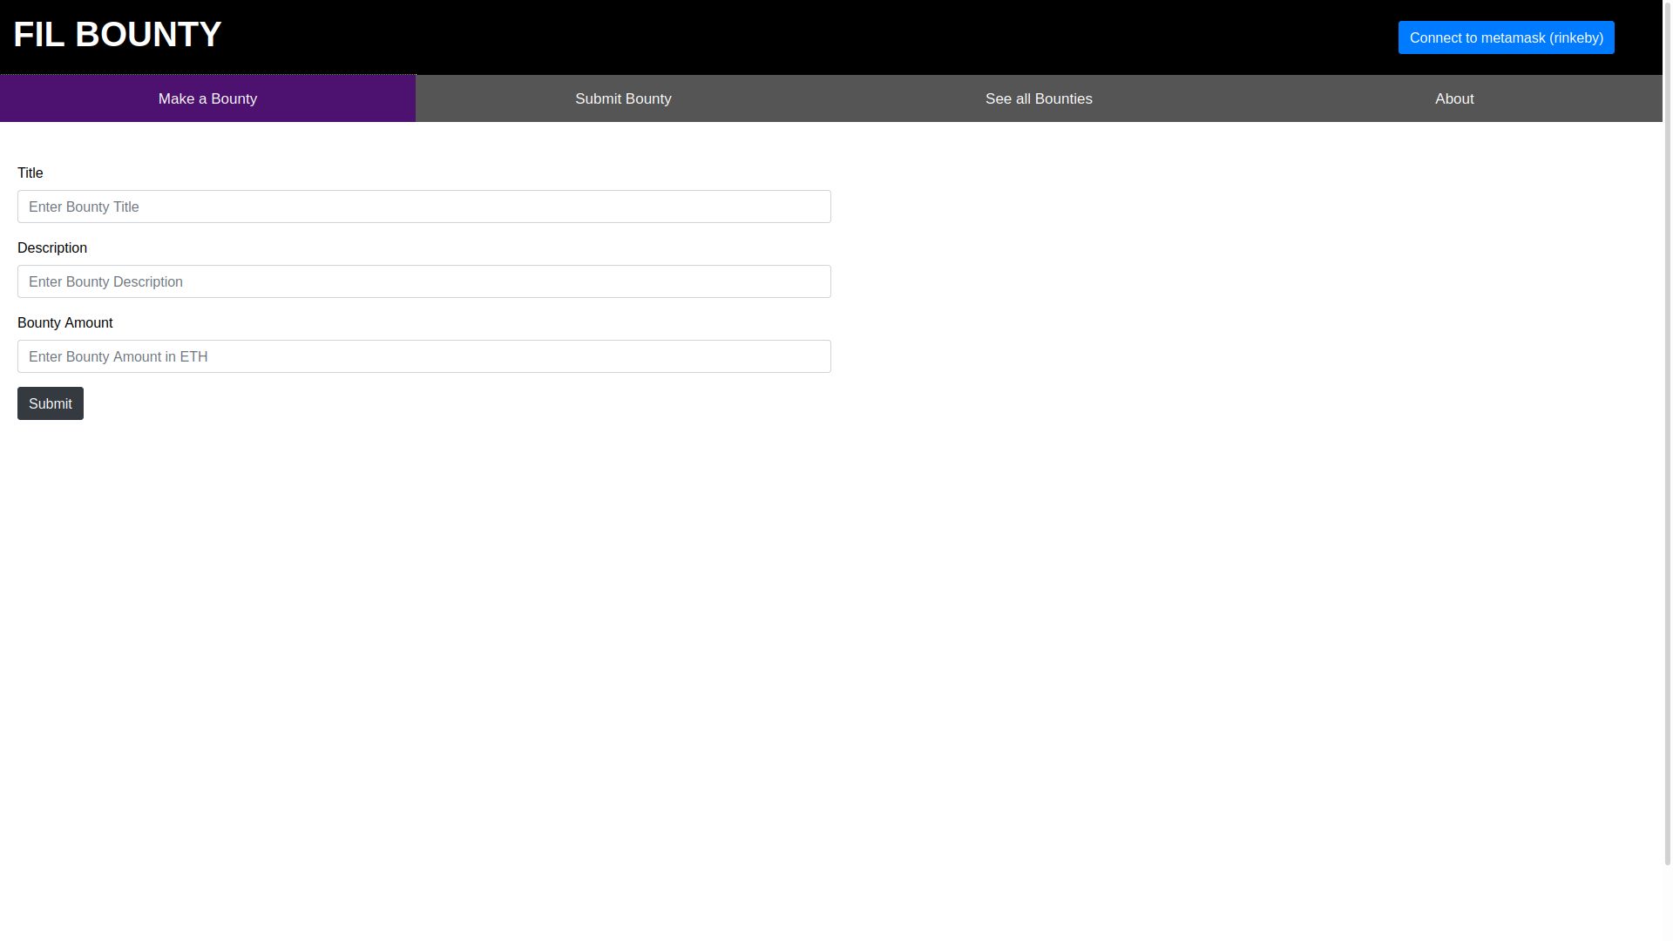Click Connect to metamask (rinkeby) button

[x=1506, y=37]
